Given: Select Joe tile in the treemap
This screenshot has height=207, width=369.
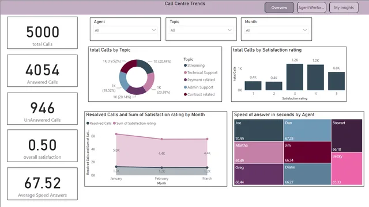Looking at the screenshot, I should [259, 130].
